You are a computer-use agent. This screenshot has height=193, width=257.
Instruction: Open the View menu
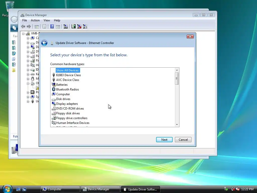pyautogui.click(x=47, y=20)
